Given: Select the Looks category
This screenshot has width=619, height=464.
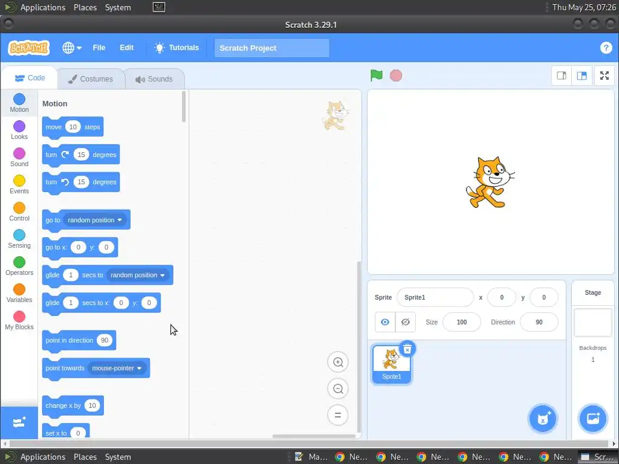Looking at the screenshot, I should tap(19, 130).
